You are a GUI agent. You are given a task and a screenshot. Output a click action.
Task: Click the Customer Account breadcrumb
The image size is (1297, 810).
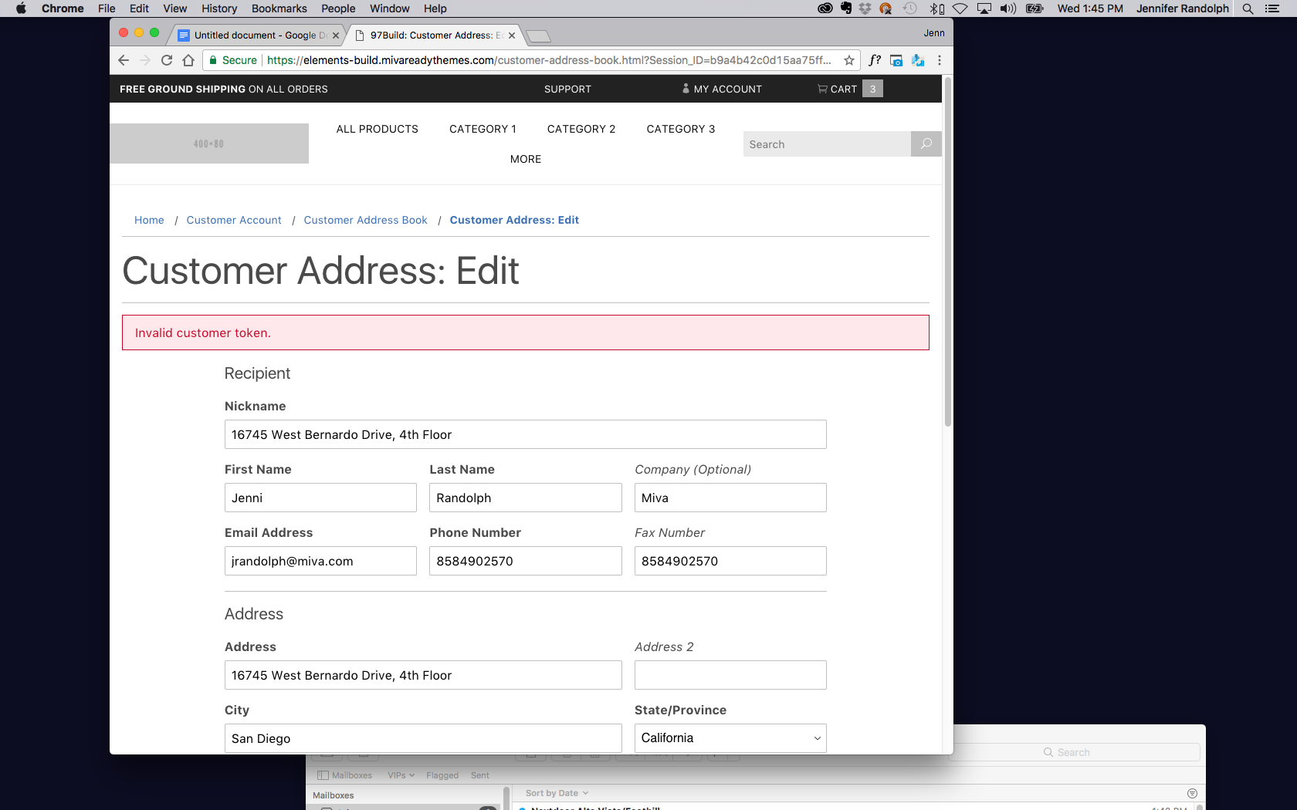coord(234,220)
